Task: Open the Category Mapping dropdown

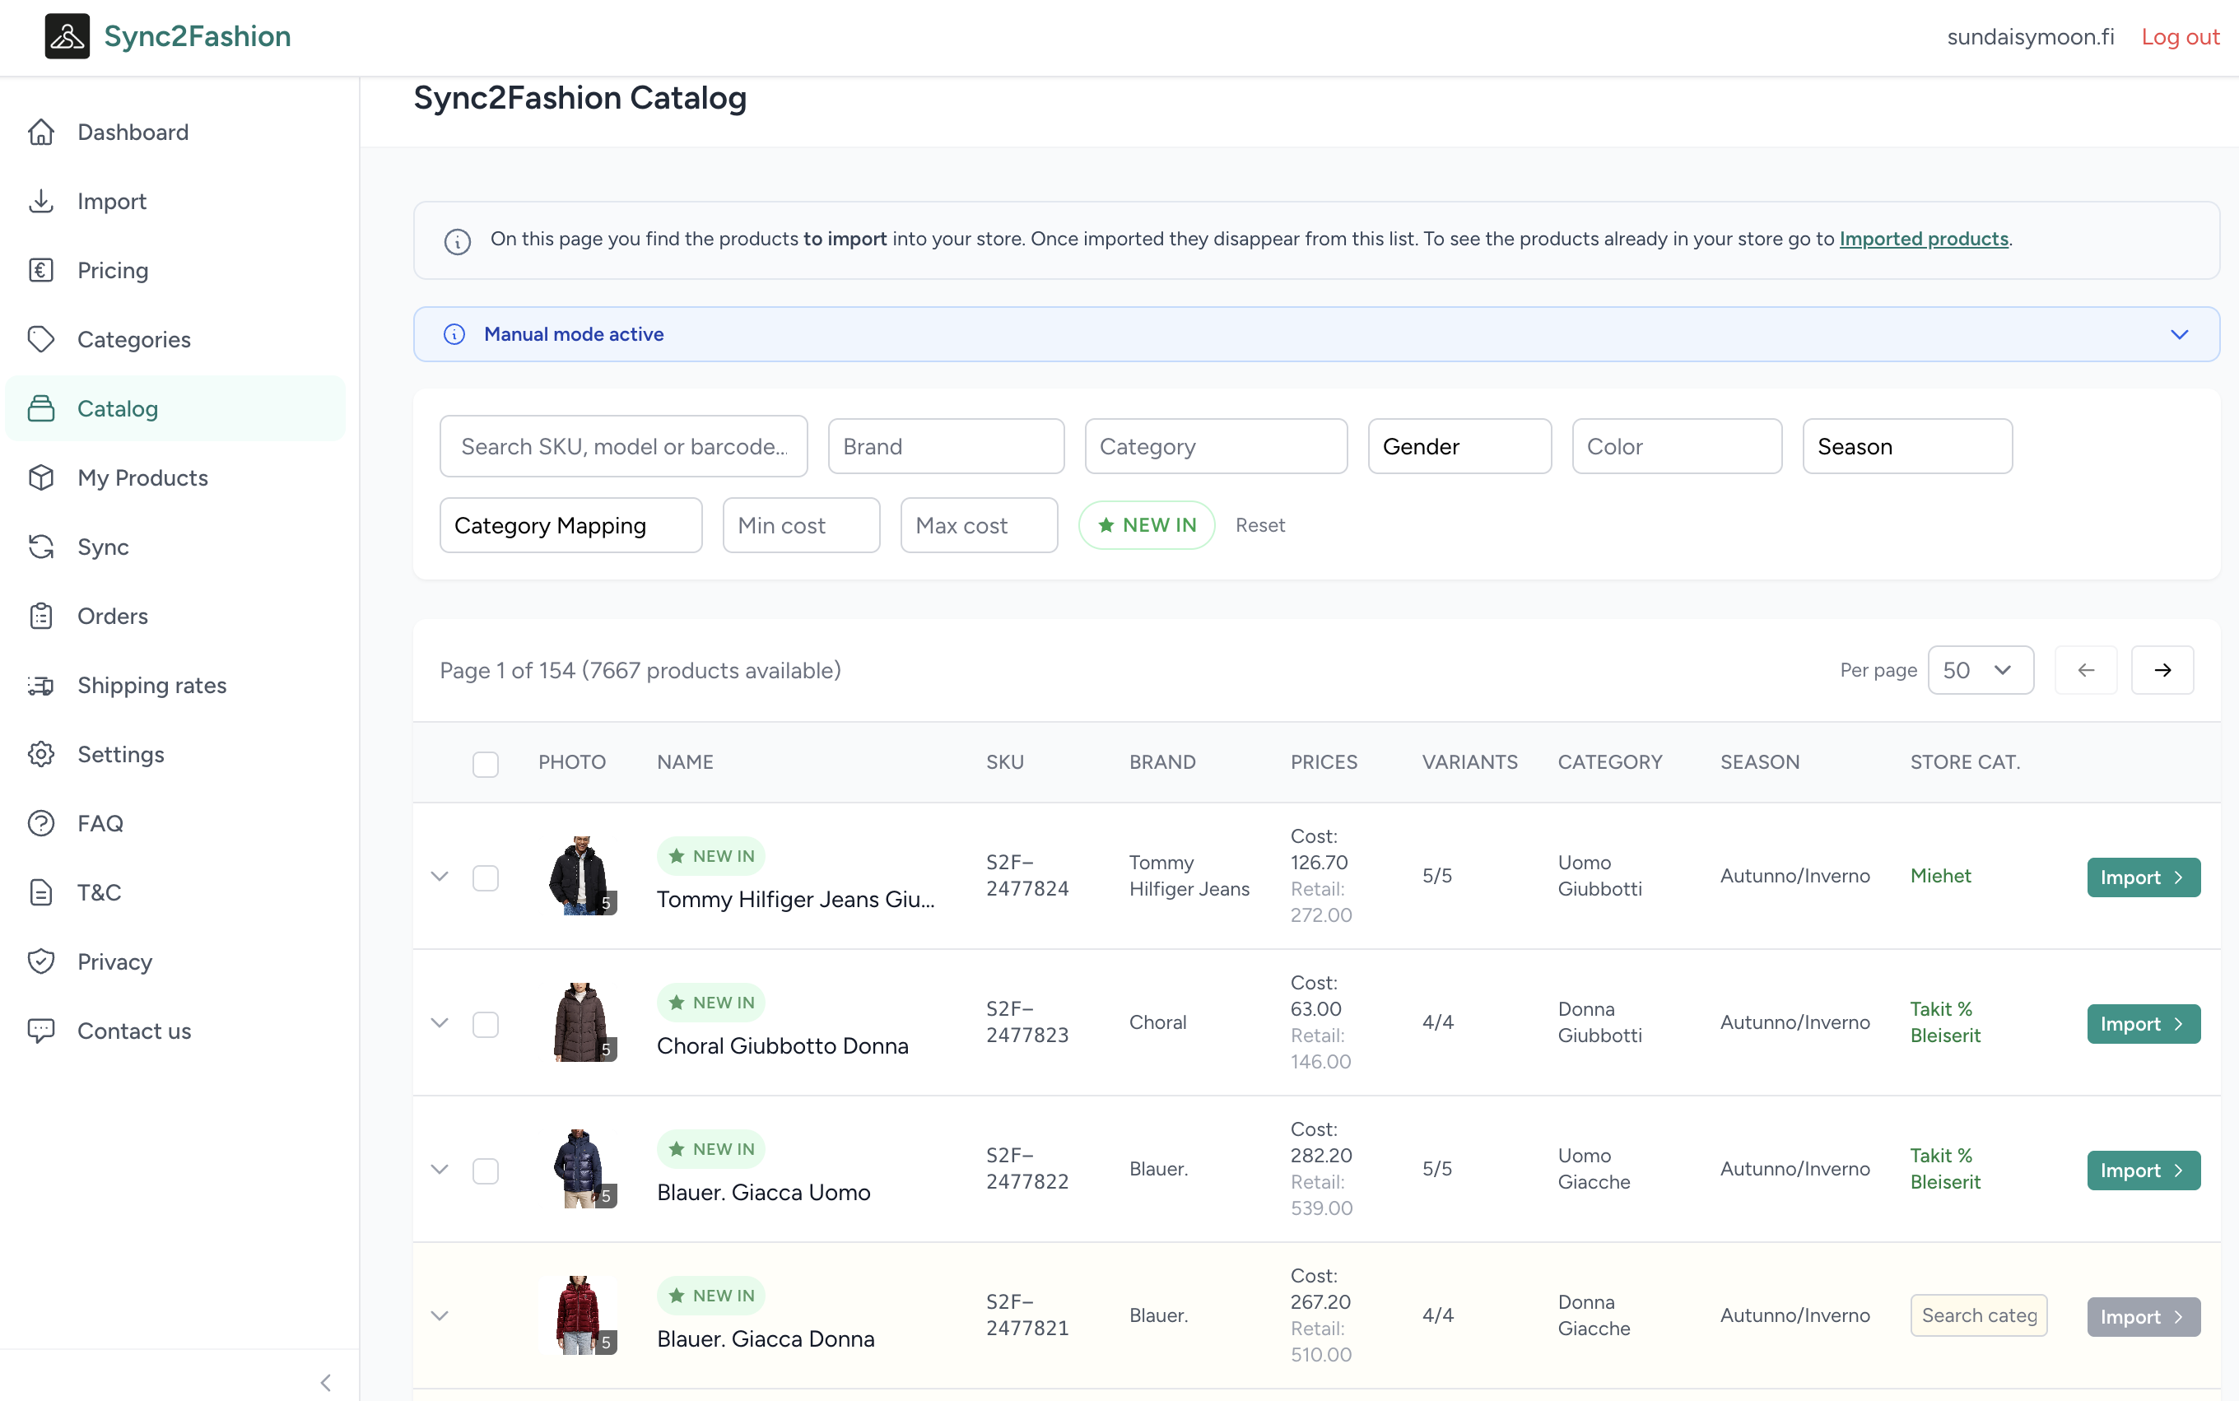Action: pos(570,525)
